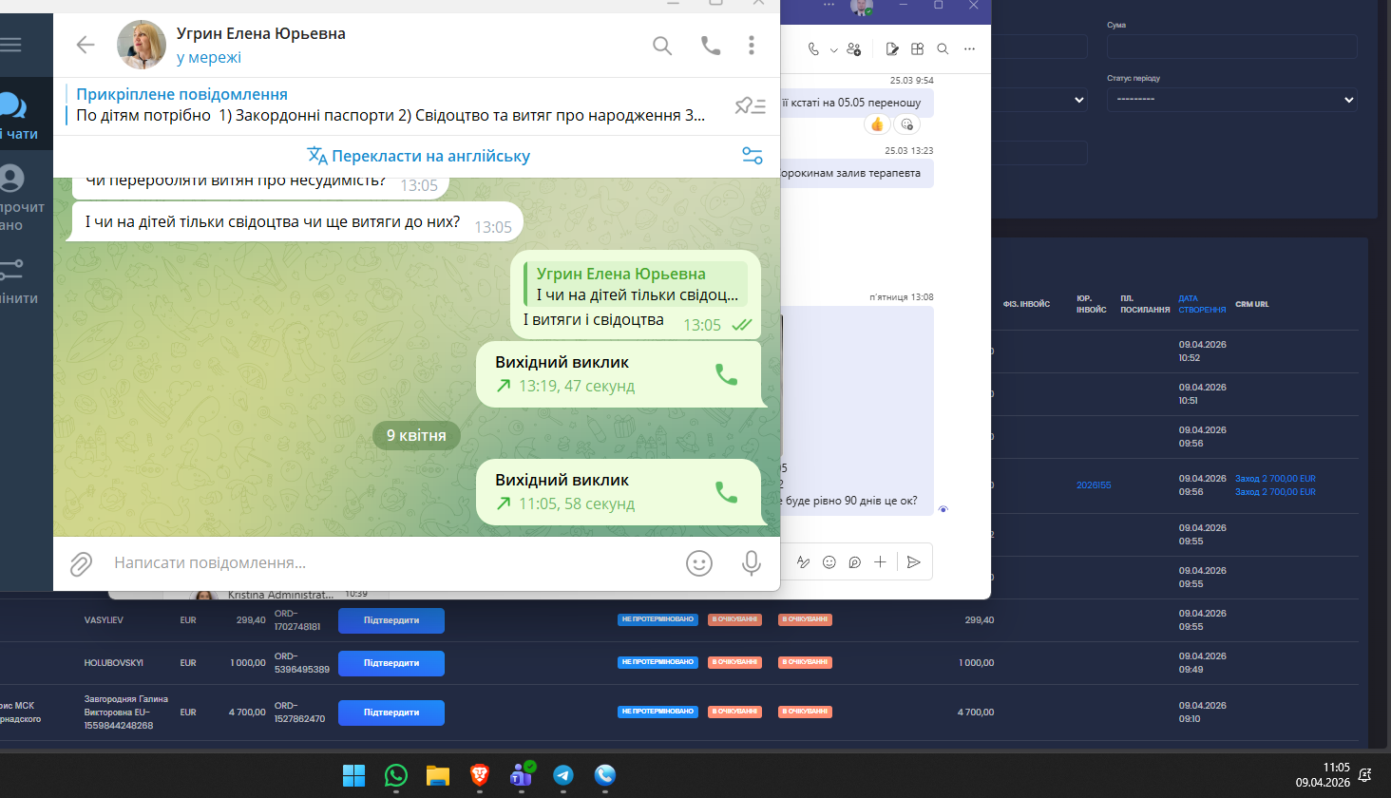Start a Telegram voice call from chat header

pos(711,45)
